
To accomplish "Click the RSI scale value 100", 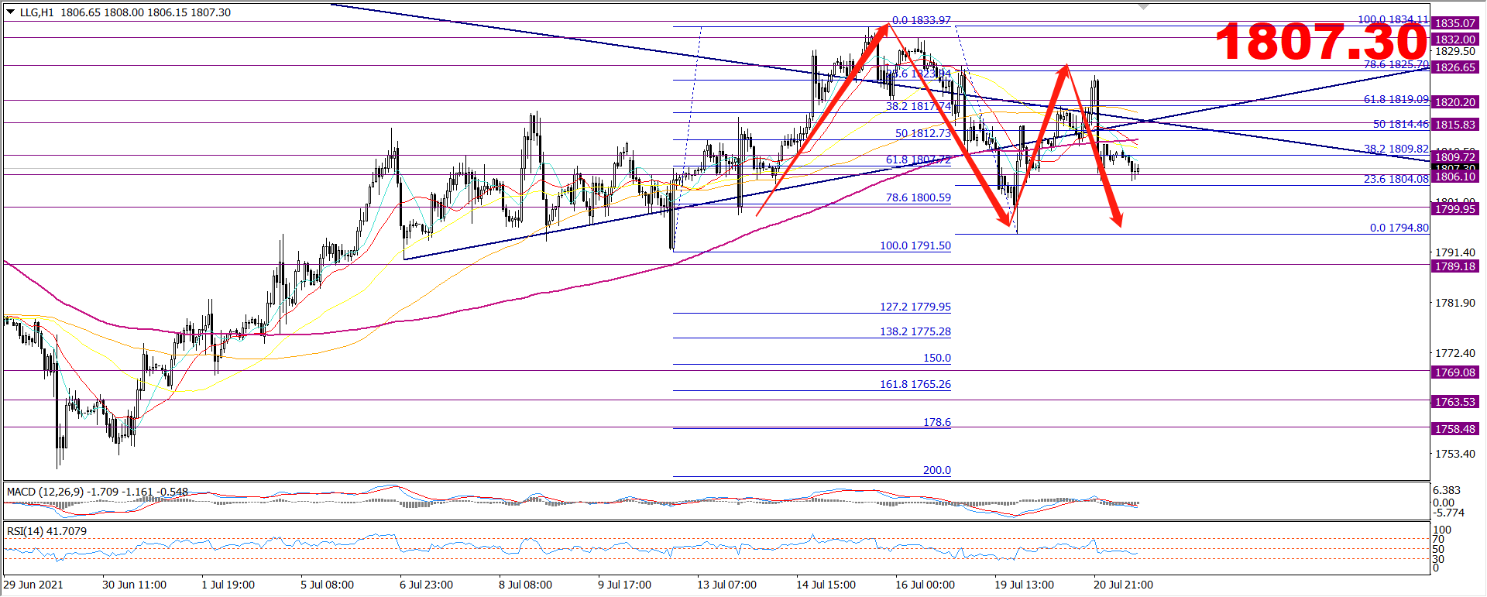I will [1443, 530].
